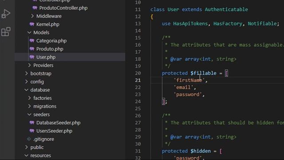Click the PHP icon beside User.php

coord(32,57)
